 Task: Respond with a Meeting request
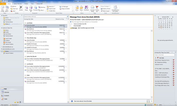click(42, 7)
